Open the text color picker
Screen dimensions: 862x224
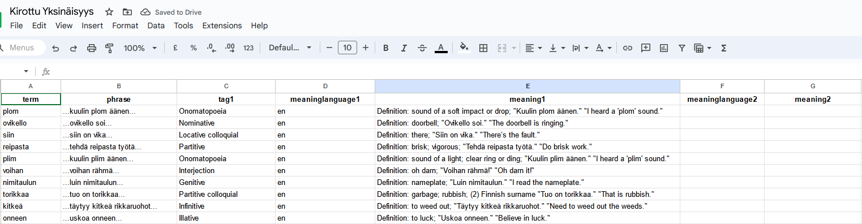pyautogui.click(x=441, y=48)
